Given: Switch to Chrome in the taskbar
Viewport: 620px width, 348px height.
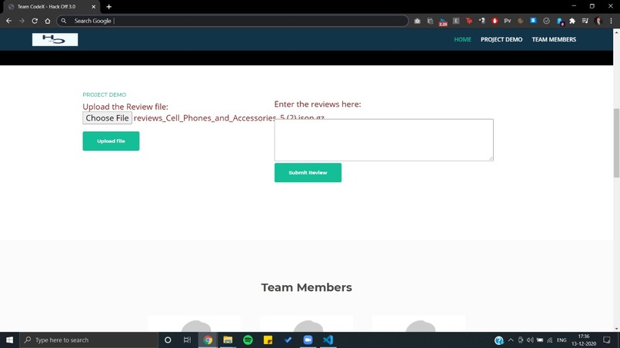Looking at the screenshot, I should pyautogui.click(x=208, y=340).
